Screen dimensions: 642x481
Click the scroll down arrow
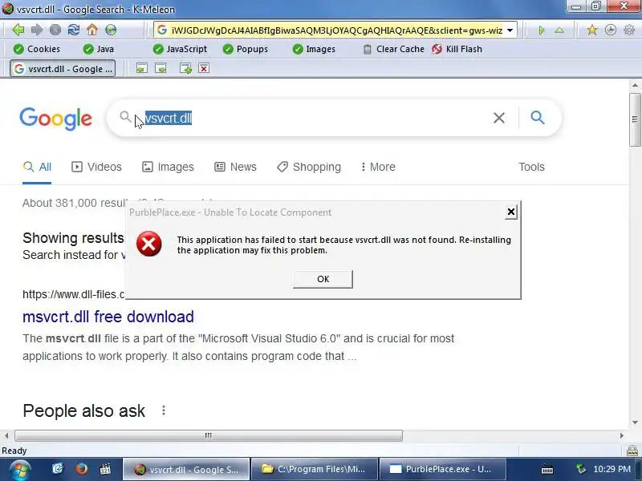click(635, 422)
